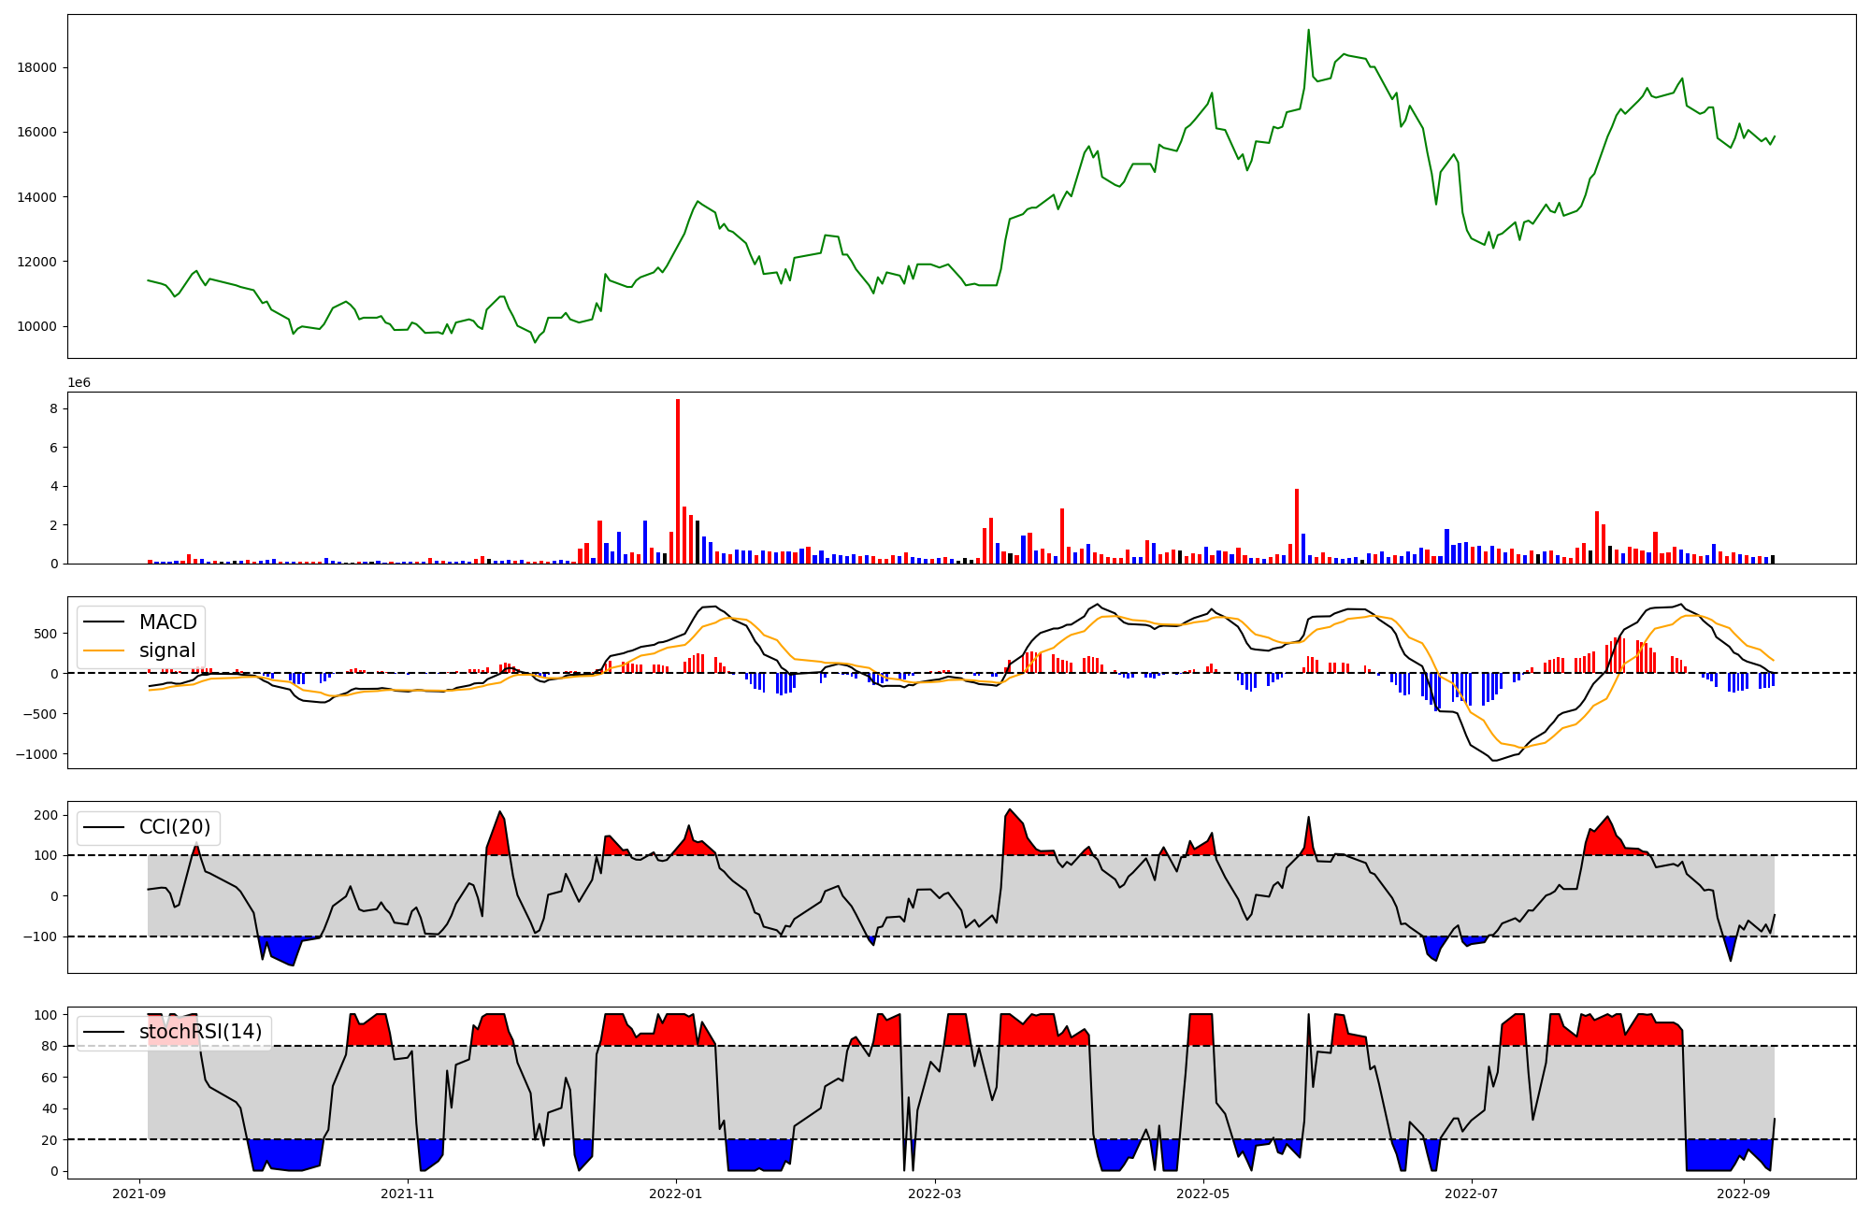Click the 2022-03 date tick label
This screenshot has width=1870, height=1215.
[x=935, y=1194]
